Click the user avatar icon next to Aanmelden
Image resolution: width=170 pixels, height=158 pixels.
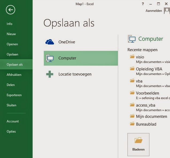[x=167, y=11]
